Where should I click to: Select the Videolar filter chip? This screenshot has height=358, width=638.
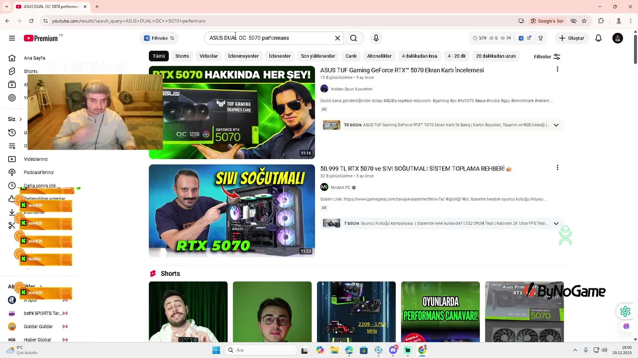[208, 56]
